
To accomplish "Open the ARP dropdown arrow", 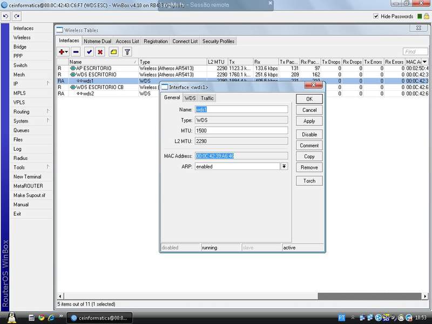I will 284,166.
